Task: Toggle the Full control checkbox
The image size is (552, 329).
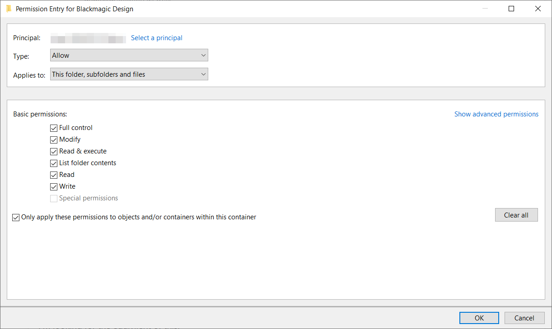Action: (x=54, y=128)
